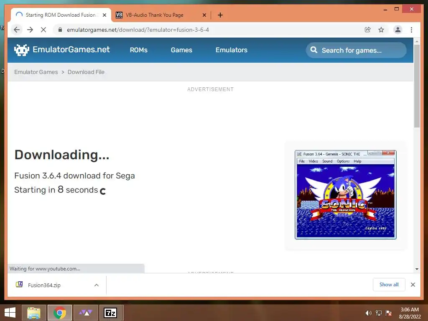This screenshot has width=428, height=321.
Task: Click the scrollbar up arrow
Action: coord(417,41)
